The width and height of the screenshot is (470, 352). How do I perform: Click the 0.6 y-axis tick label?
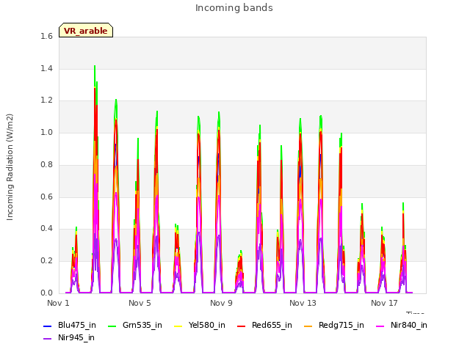click(x=46, y=197)
